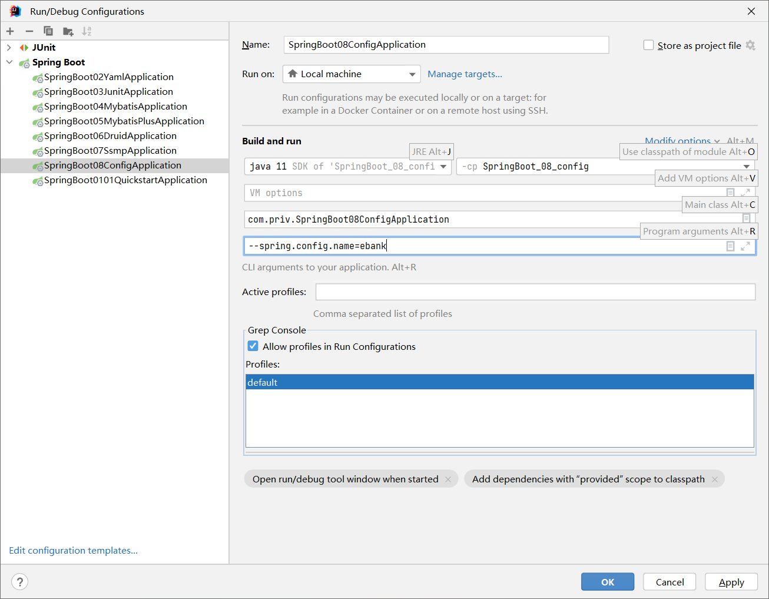The image size is (769, 599).
Task: Focus the Name input field
Action: click(x=446, y=45)
